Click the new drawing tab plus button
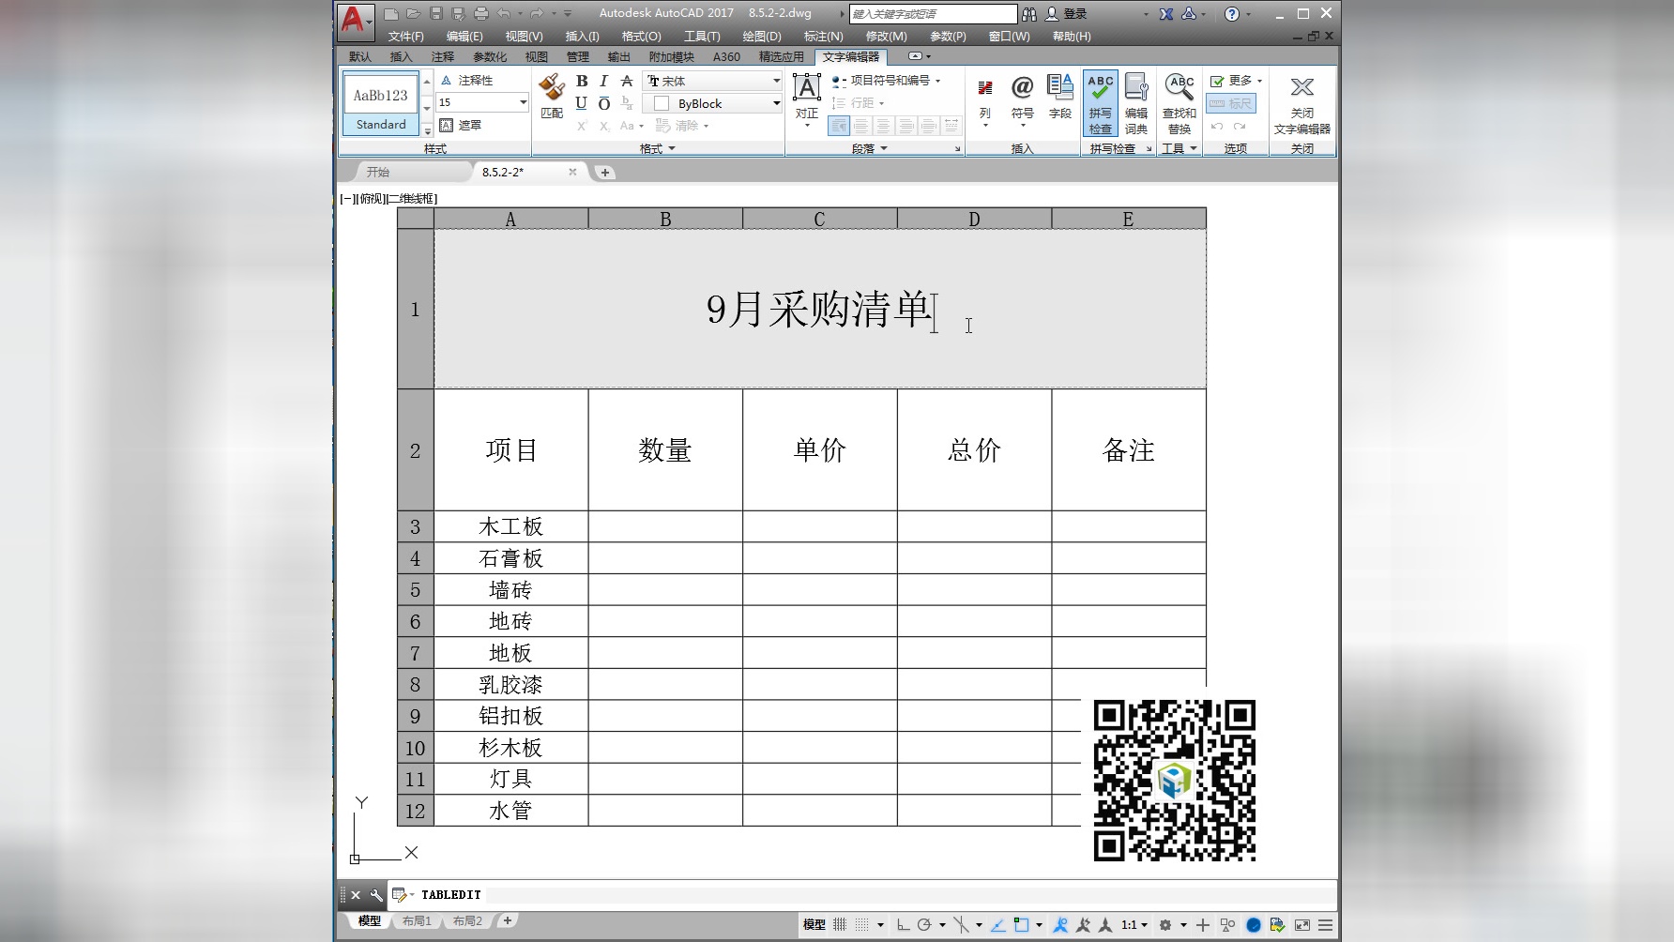The image size is (1674, 942). point(605,173)
